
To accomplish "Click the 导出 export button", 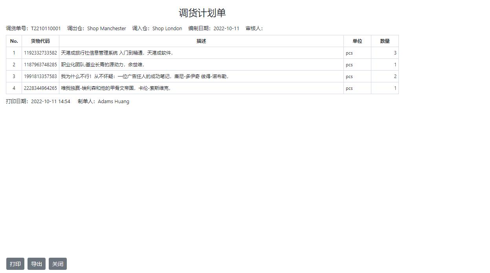I will [x=37, y=264].
